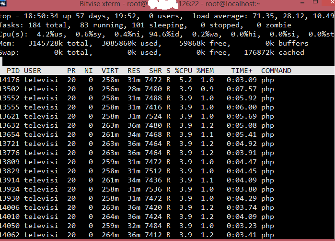Click the %CPU column header
335x241 pixels.
(184, 71)
